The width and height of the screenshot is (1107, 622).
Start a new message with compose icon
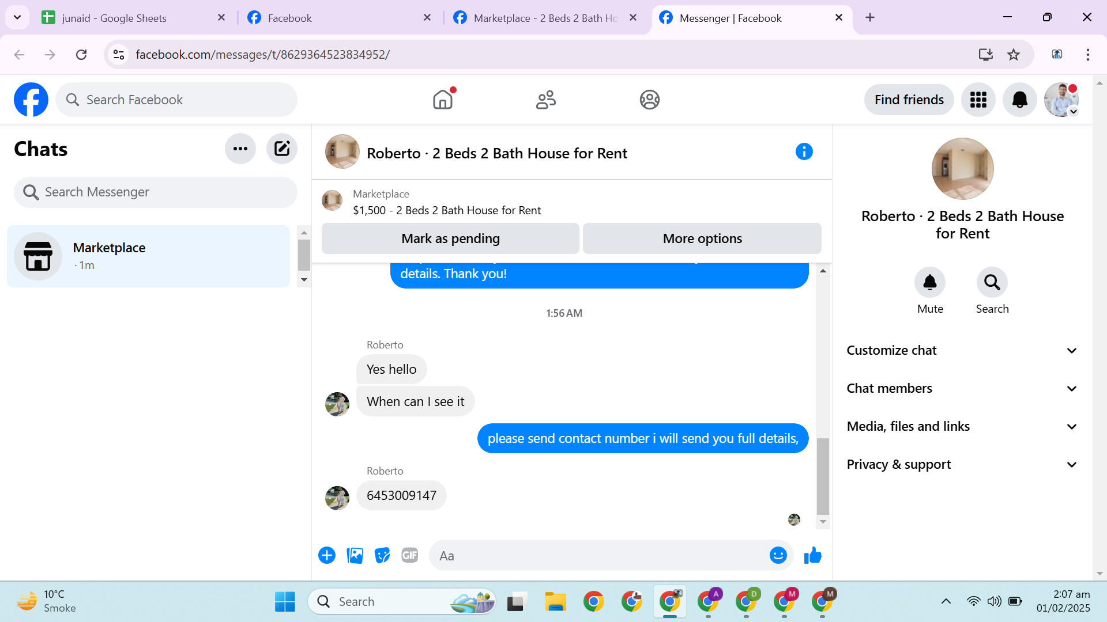[282, 149]
